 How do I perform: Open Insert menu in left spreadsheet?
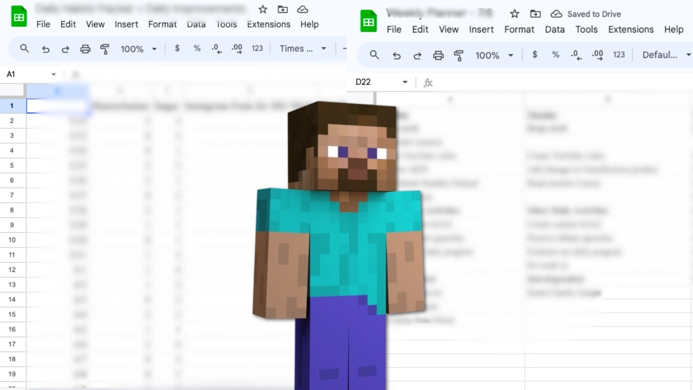pyautogui.click(x=126, y=24)
